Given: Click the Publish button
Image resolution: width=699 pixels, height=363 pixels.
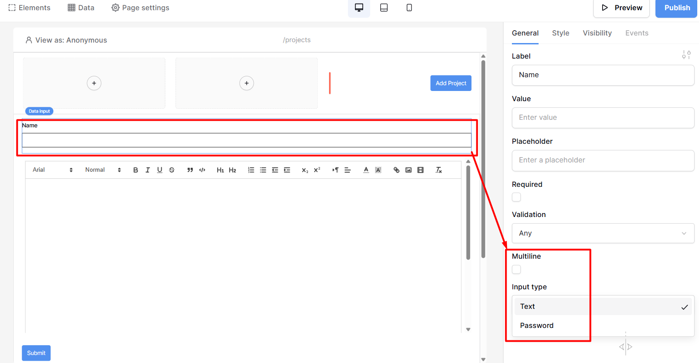Looking at the screenshot, I should pyautogui.click(x=676, y=8).
